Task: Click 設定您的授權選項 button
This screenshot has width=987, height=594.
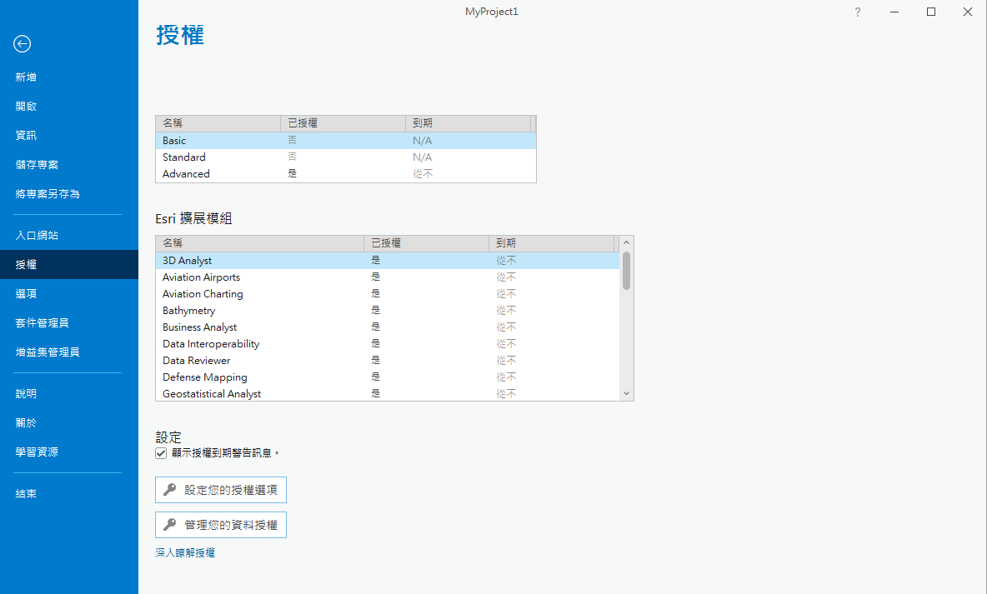Action: (x=221, y=490)
